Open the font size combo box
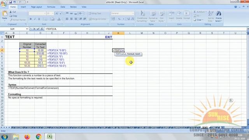Viewport: 249px width, 140px height. pos(50,14)
